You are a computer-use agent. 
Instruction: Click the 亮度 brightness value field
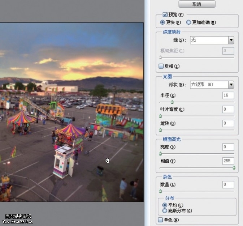click(228, 147)
